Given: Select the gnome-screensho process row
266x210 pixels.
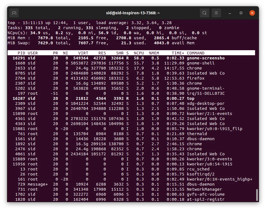Looking at the screenshot, I should pos(131,58).
